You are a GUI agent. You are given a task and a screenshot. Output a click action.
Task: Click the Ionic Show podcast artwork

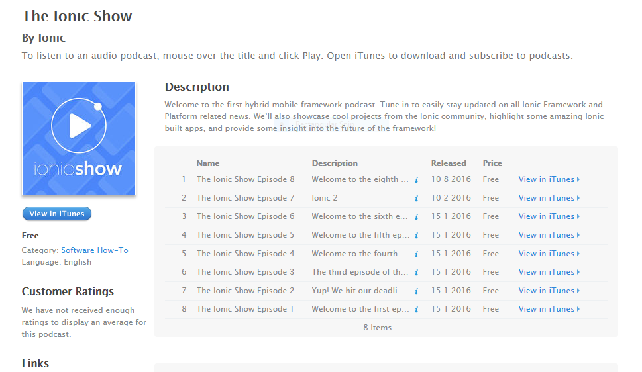79,138
